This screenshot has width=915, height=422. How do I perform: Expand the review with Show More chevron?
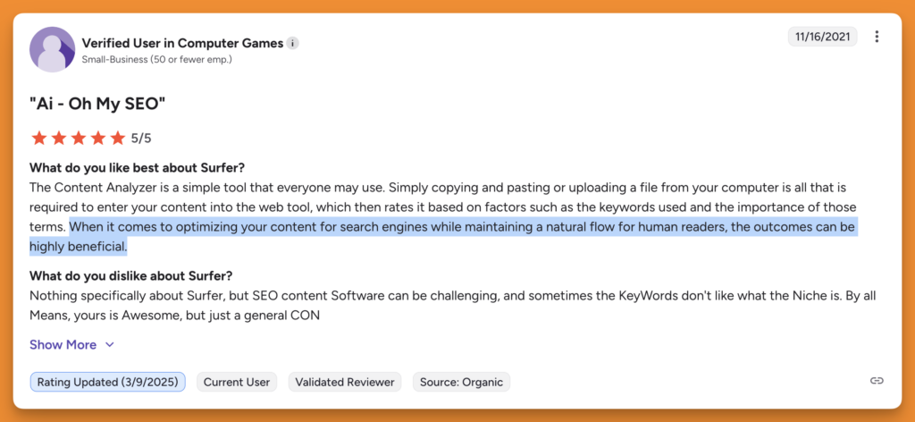pyautogui.click(x=110, y=344)
